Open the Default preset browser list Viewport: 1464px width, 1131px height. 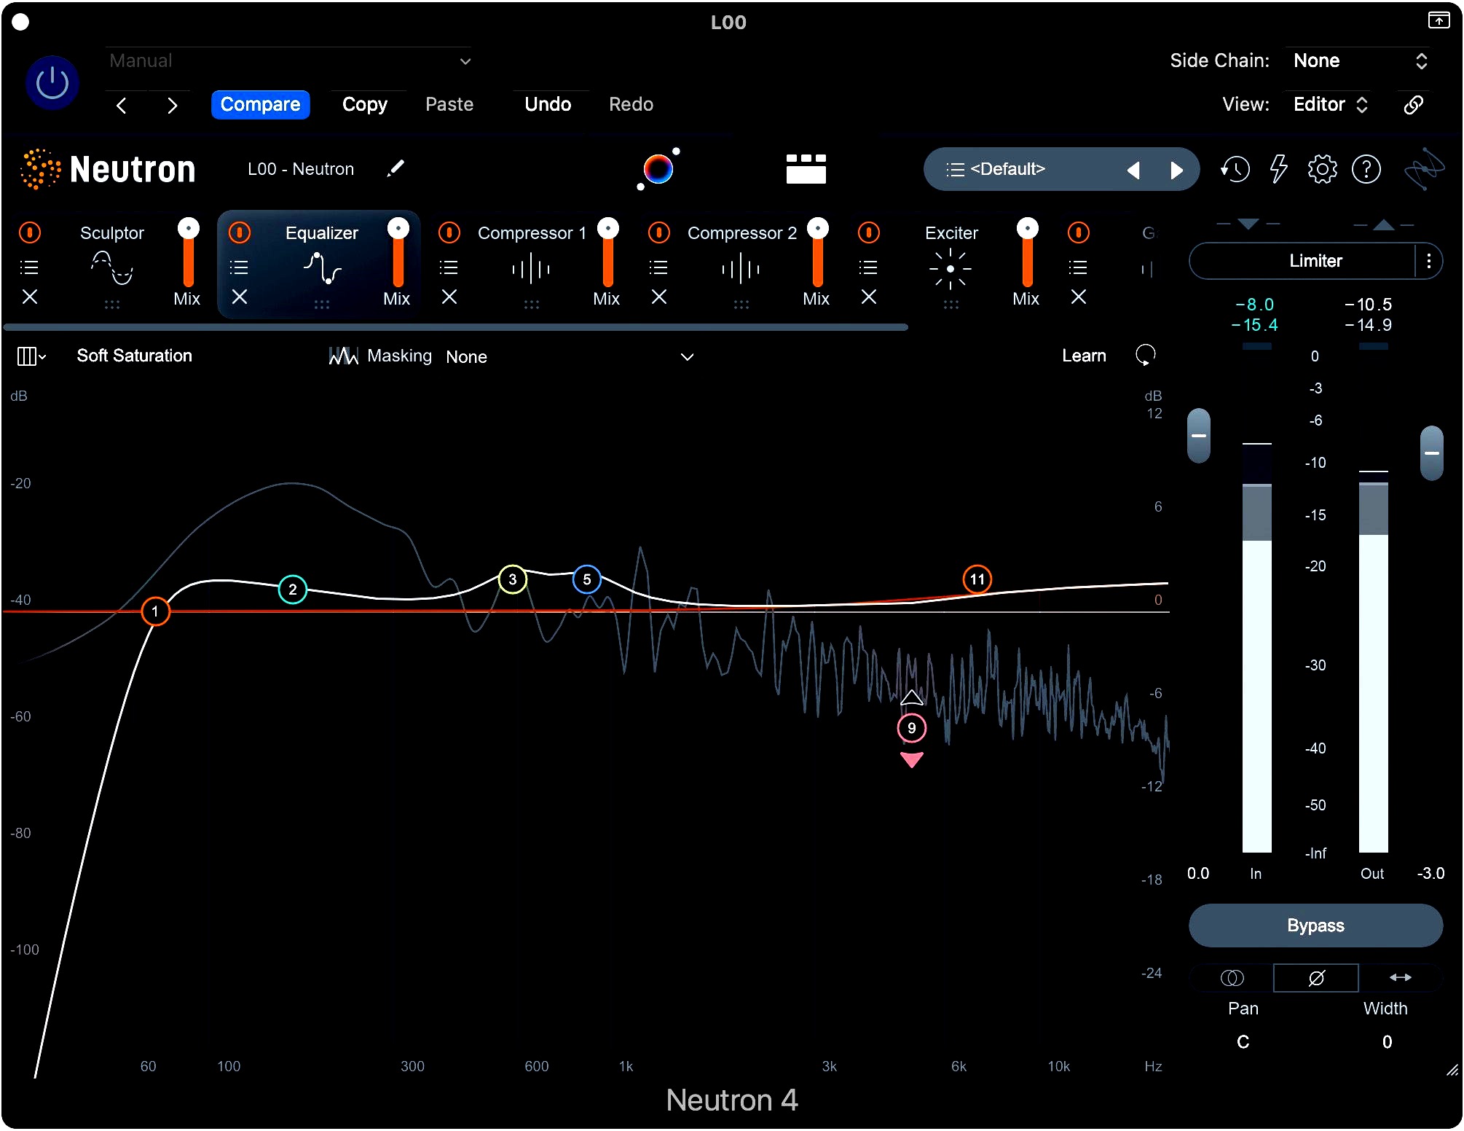coord(996,169)
